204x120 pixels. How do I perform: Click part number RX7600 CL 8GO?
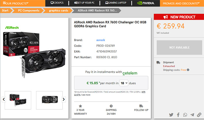coord(107,57)
